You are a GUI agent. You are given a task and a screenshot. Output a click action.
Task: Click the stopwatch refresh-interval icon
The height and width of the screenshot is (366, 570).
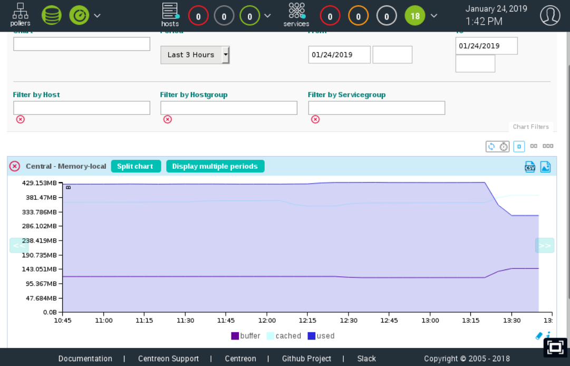point(504,146)
